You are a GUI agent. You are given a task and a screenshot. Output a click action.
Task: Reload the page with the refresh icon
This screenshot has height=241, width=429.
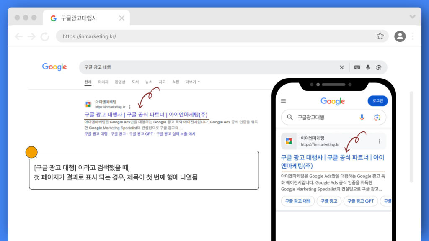coord(45,36)
